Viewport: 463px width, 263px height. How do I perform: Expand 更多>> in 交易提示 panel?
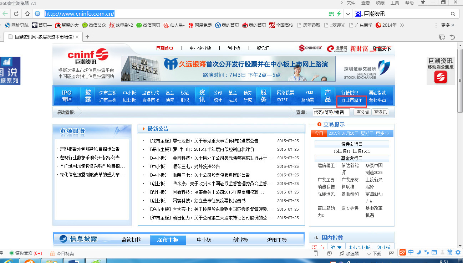pos(382,133)
